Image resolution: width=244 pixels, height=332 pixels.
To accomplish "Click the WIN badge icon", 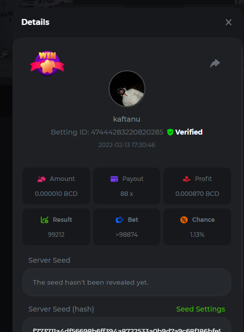I will [x=47, y=63].
